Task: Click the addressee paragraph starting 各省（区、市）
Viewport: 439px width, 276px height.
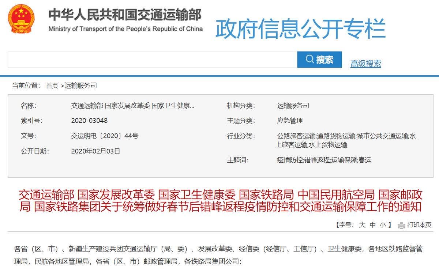Action: (218, 255)
